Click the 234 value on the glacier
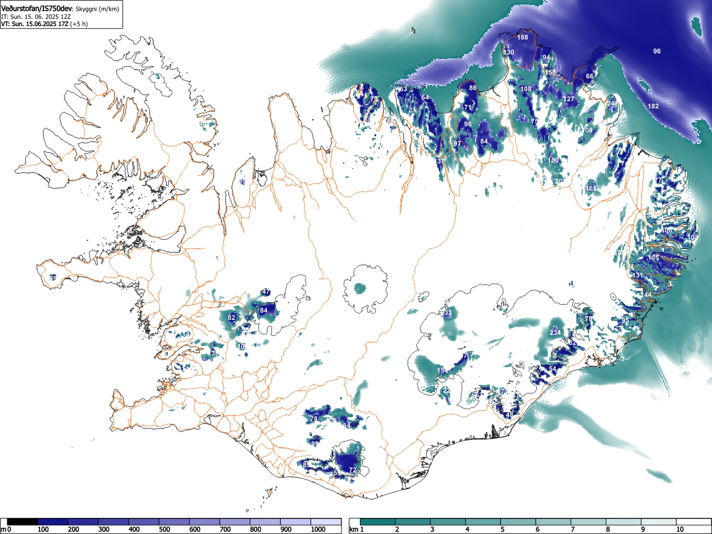Screen dimensions: 712x534 coord(555,332)
